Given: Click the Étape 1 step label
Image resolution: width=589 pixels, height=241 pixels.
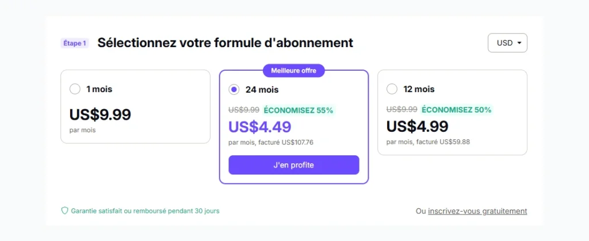Looking at the screenshot, I should [74, 43].
